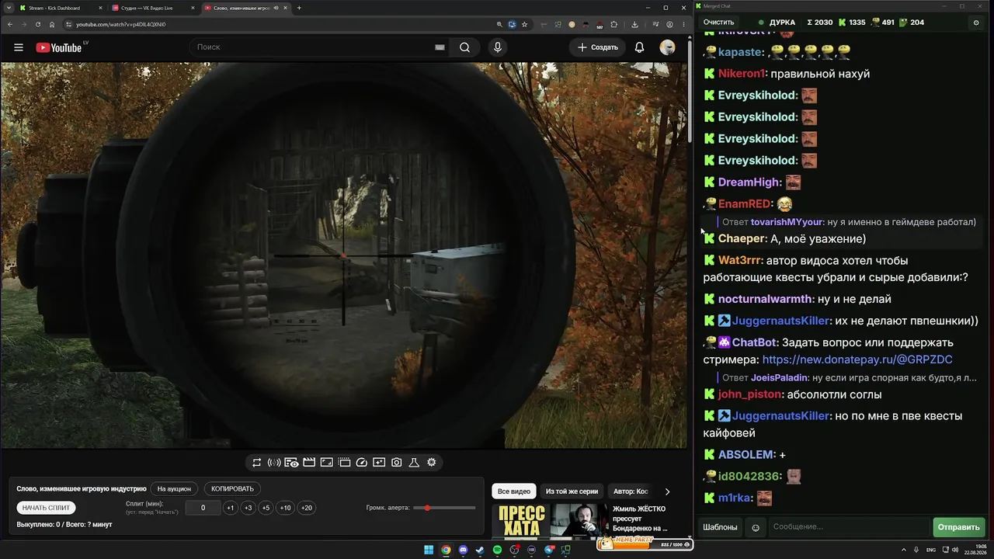Click the flask experiments icon

pos(414,463)
